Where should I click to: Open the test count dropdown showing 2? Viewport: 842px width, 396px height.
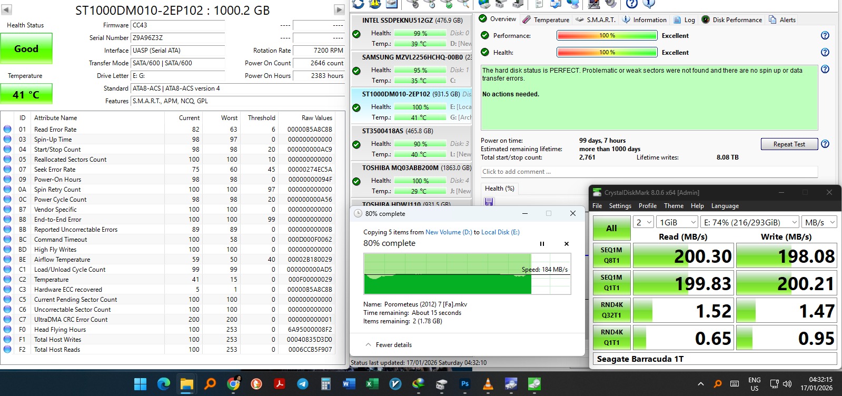pos(643,222)
